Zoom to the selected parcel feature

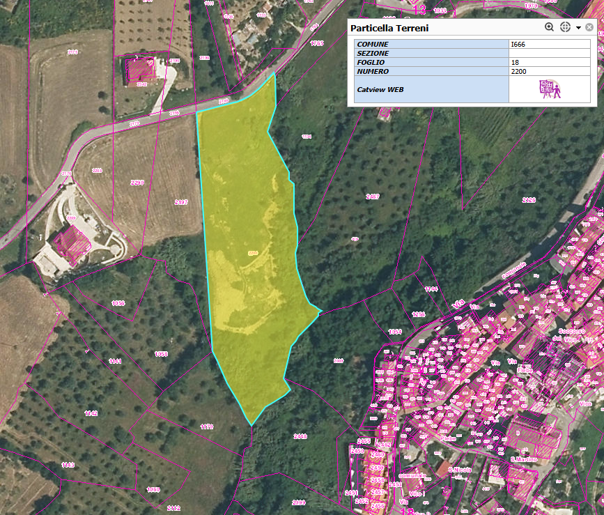(549, 28)
